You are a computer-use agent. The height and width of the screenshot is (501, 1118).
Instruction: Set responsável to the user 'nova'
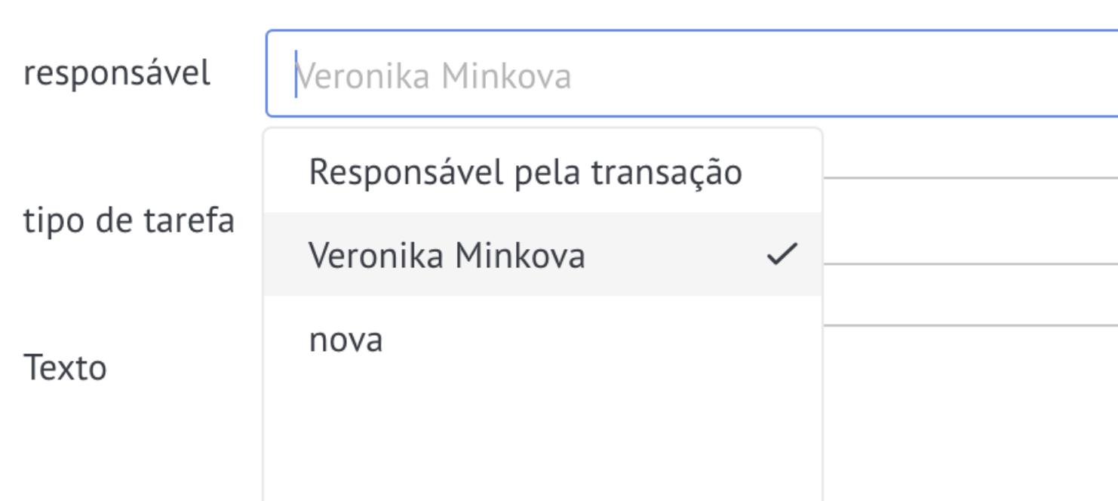point(542,338)
